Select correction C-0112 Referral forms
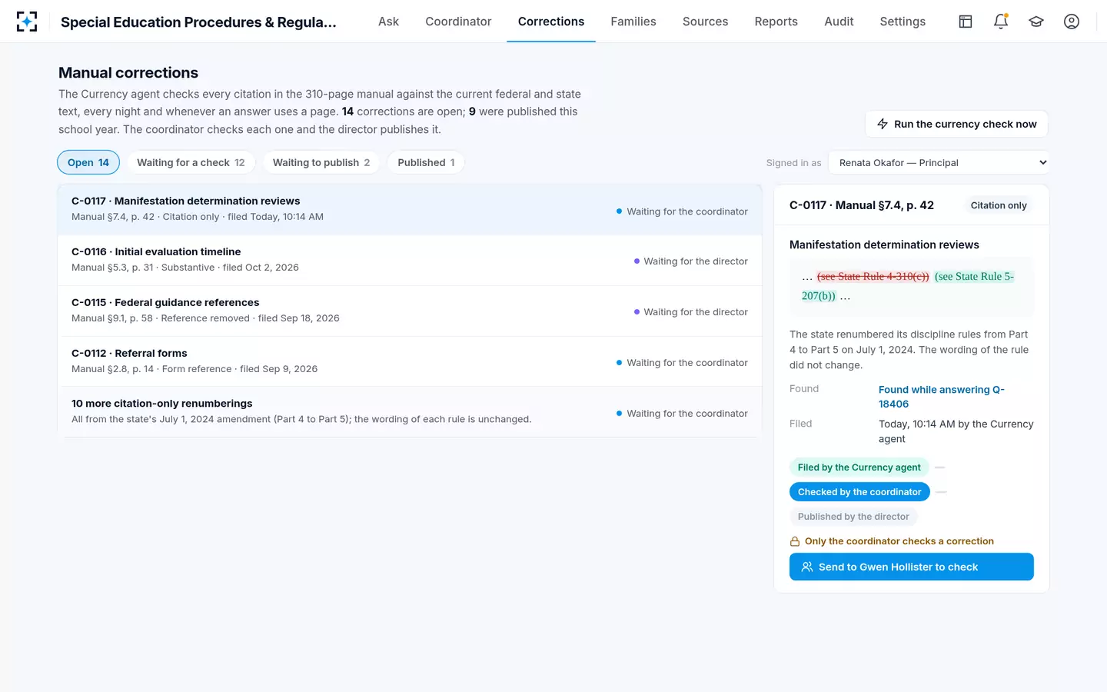This screenshot has height=692, width=1107. (410, 361)
